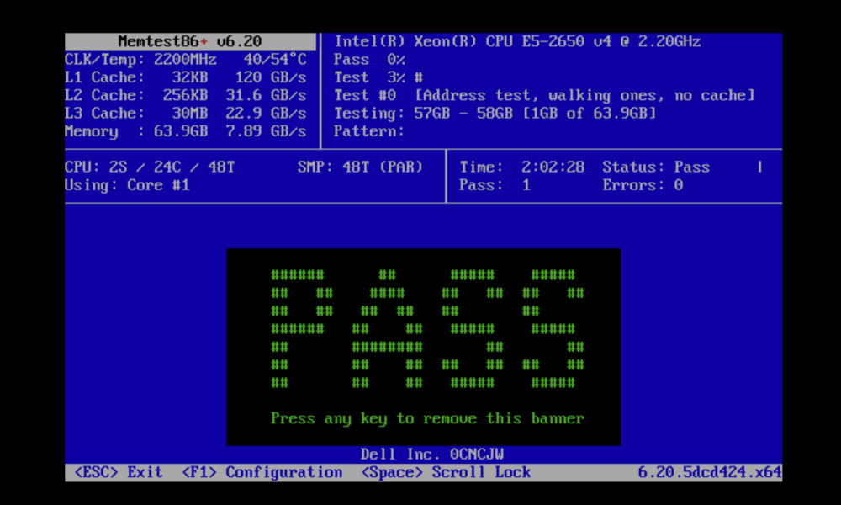Click the Memtest86+ v6.20 title
The height and width of the screenshot is (505, 841).
click(x=190, y=41)
